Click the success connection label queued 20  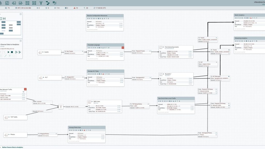42,102
